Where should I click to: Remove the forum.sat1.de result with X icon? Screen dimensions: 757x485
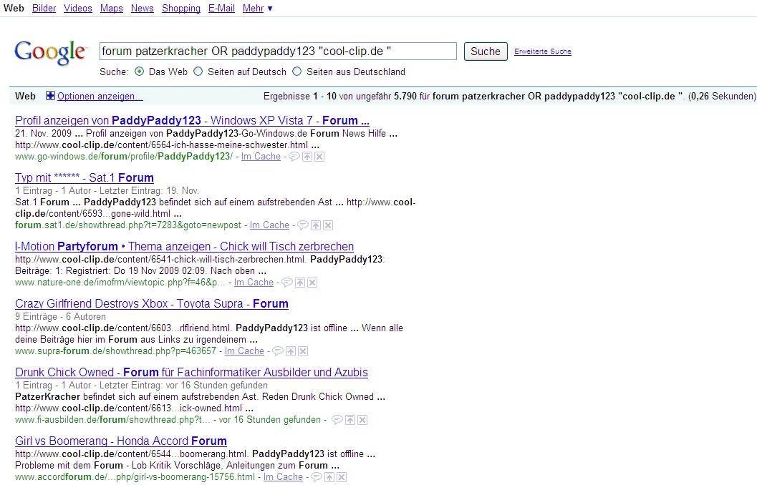pos(328,225)
